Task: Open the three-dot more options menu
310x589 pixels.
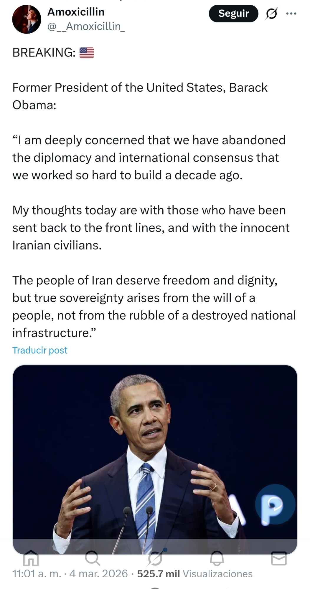Action: click(x=291, y=14)
